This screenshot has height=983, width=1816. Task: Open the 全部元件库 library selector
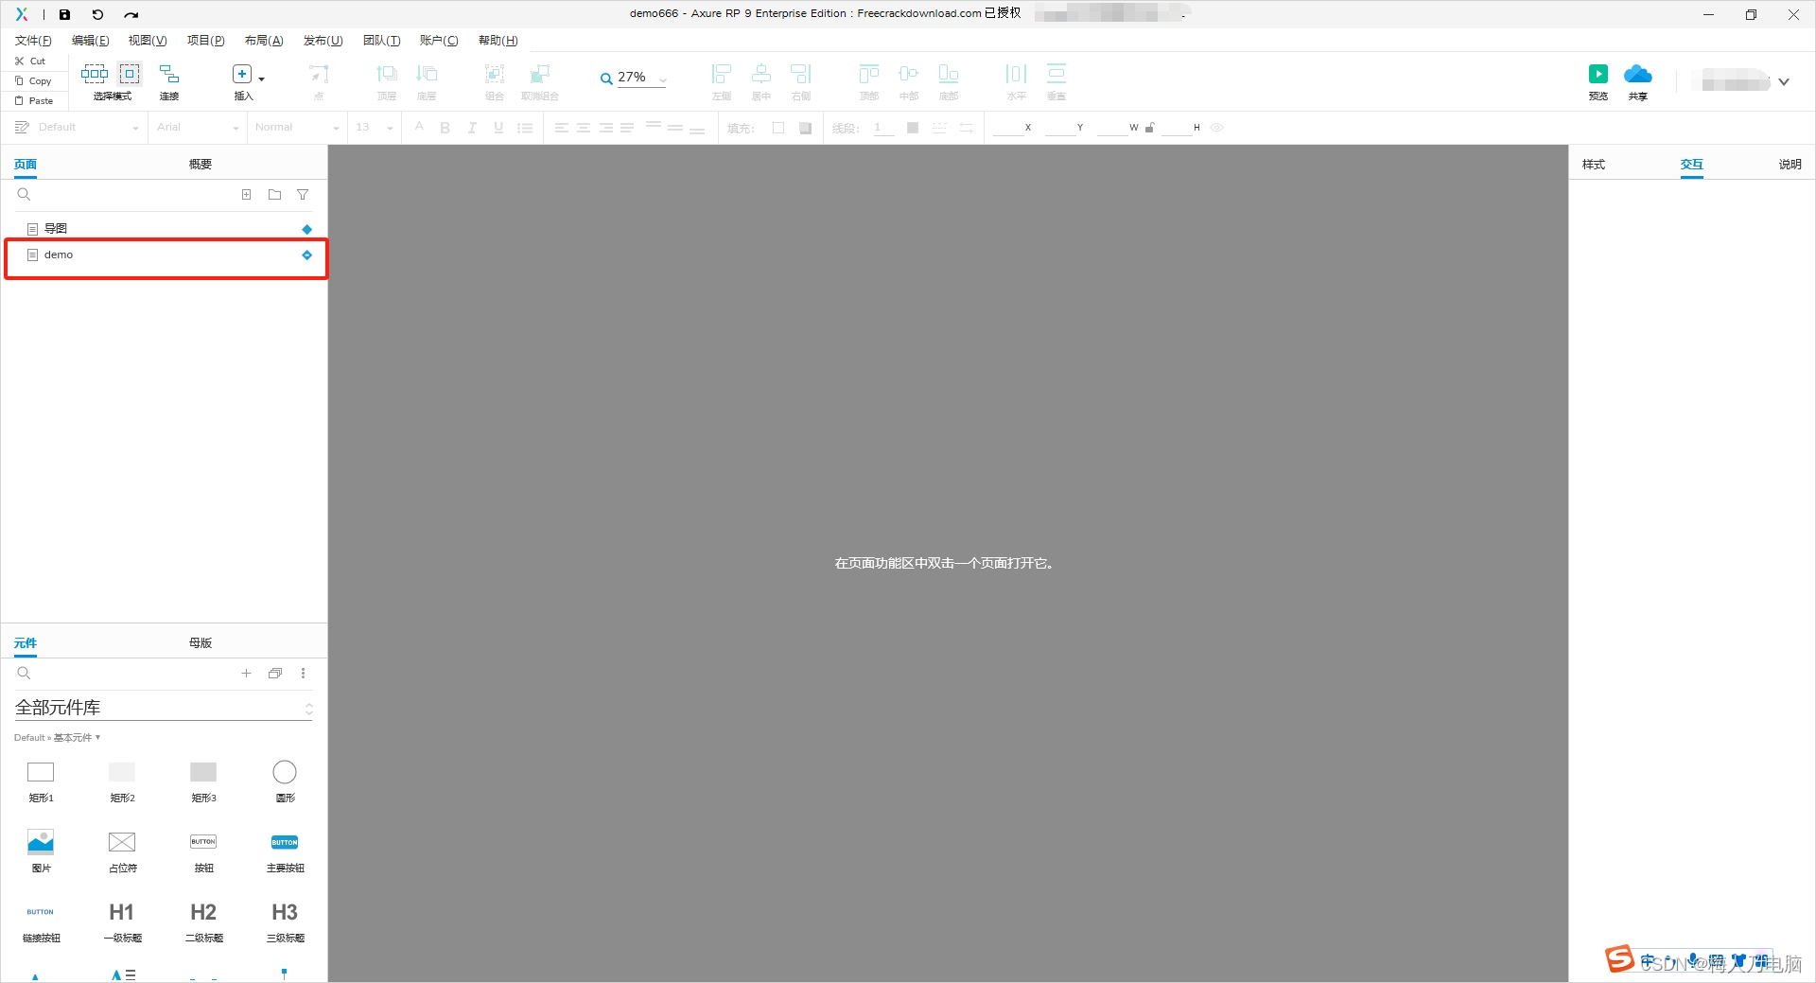pyautogui.click(x=164, y=708)
